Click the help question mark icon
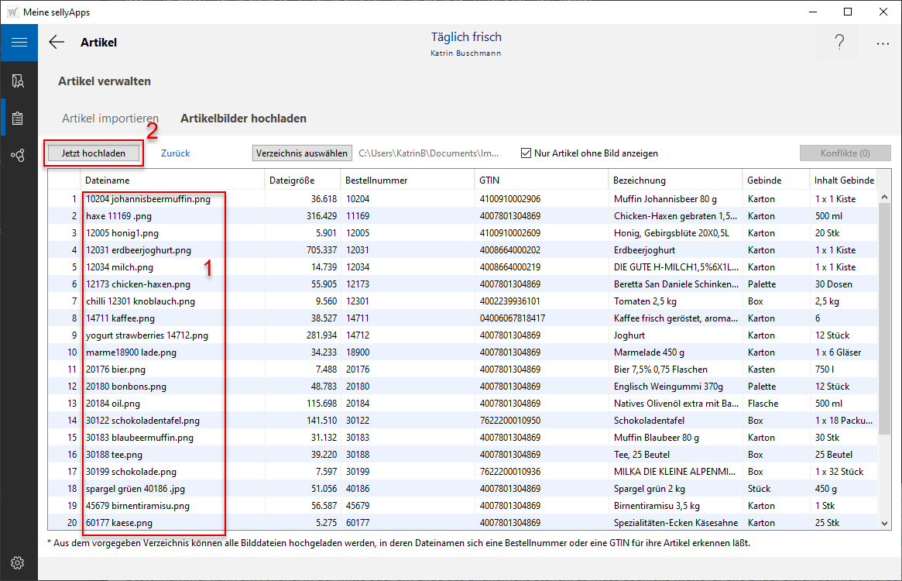Viewport: 902px width, 581px height. click(839, 43)
